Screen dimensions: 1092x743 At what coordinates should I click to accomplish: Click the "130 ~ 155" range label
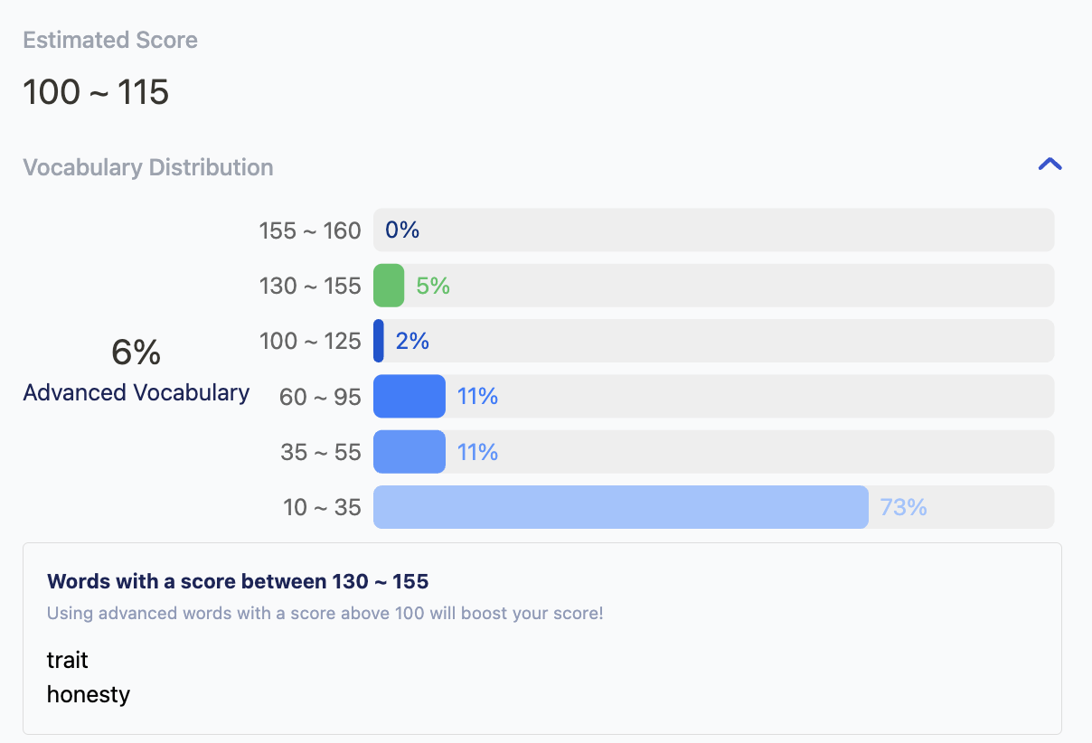click(x=309, y=286)
